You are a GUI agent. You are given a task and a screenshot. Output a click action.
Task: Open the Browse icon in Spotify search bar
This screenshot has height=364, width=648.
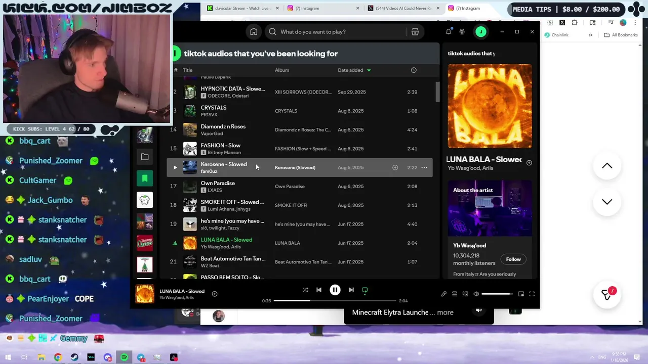pos(415,32)
